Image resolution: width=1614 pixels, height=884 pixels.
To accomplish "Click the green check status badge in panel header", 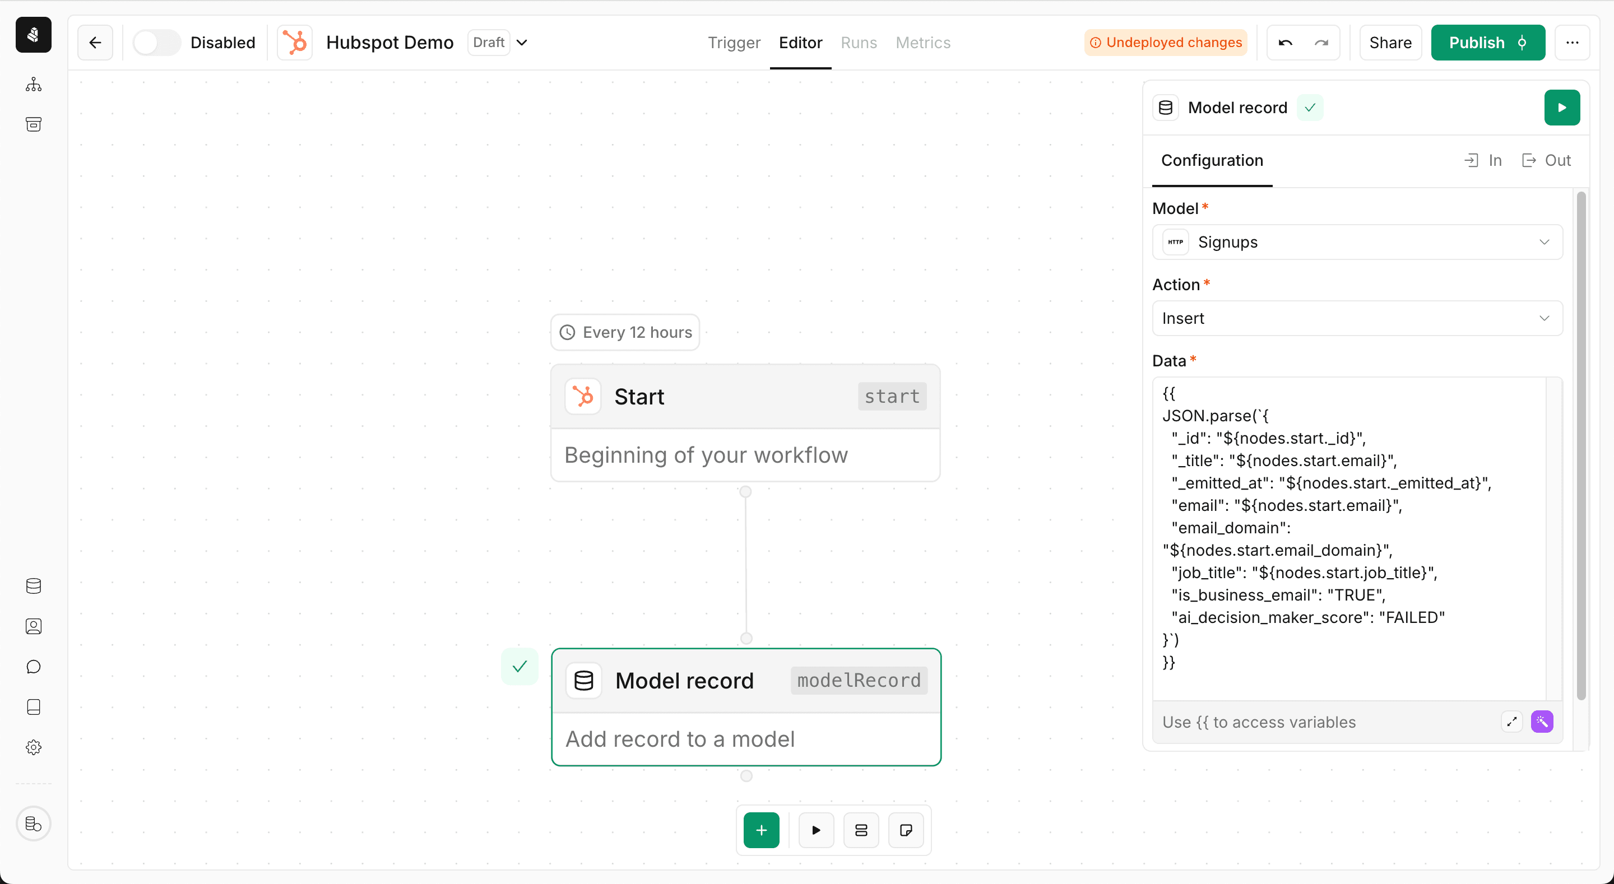I will (x=1310, y=108).
